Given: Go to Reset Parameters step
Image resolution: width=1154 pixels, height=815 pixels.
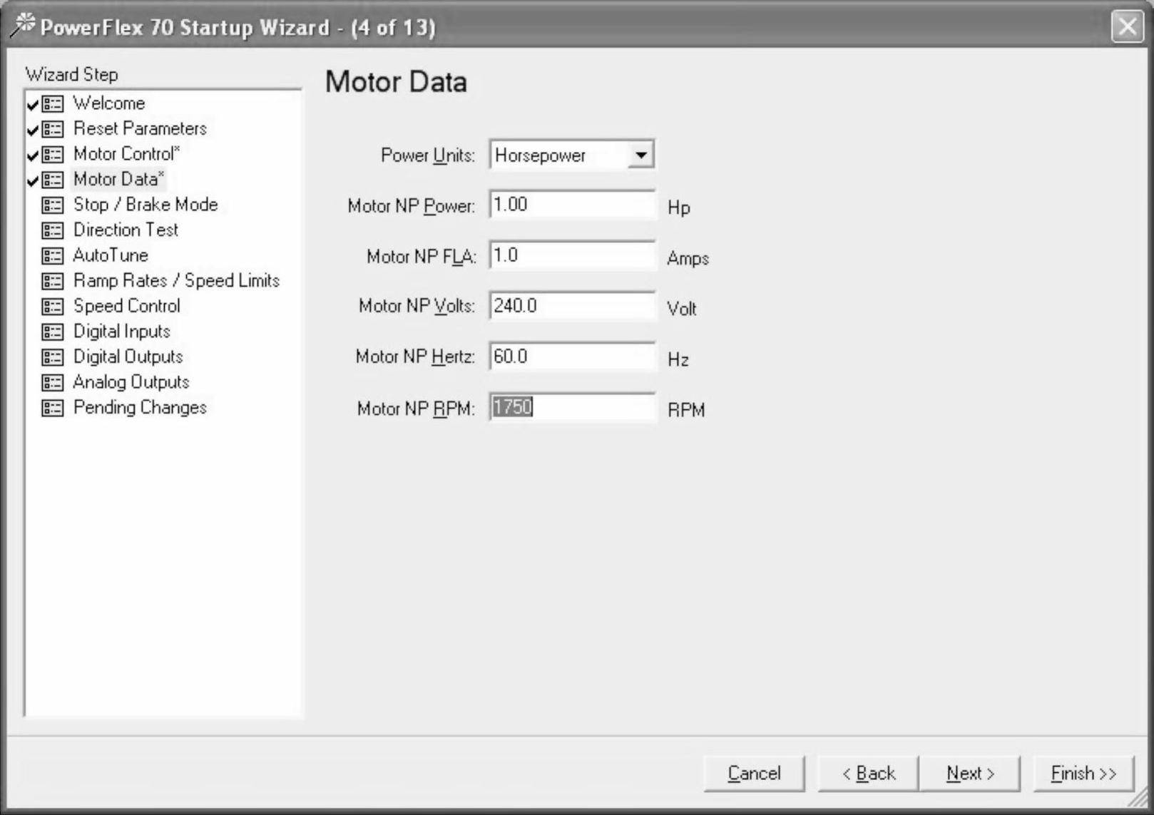Looking at the screenshot, I should pyautogui.click(x=140, y=128).
